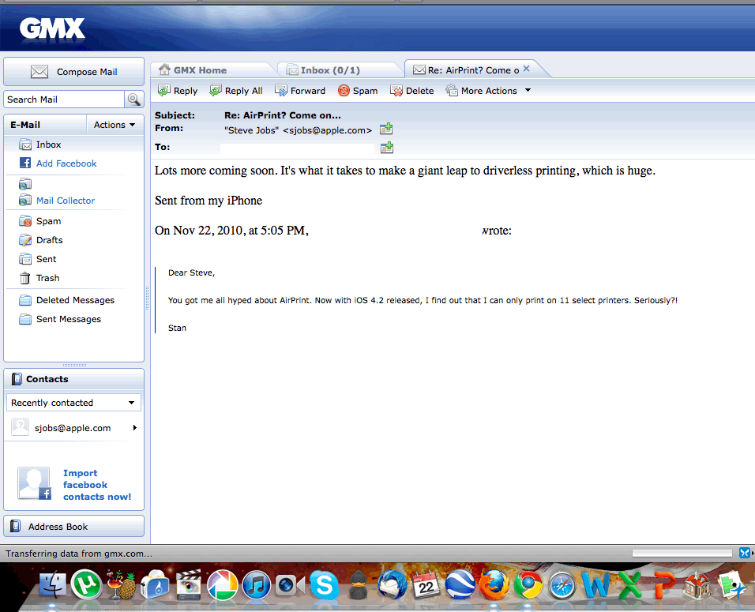Focus the Search Mail field
The height and width of the screenshot is (612, 755).
click(x=64, y=99)
